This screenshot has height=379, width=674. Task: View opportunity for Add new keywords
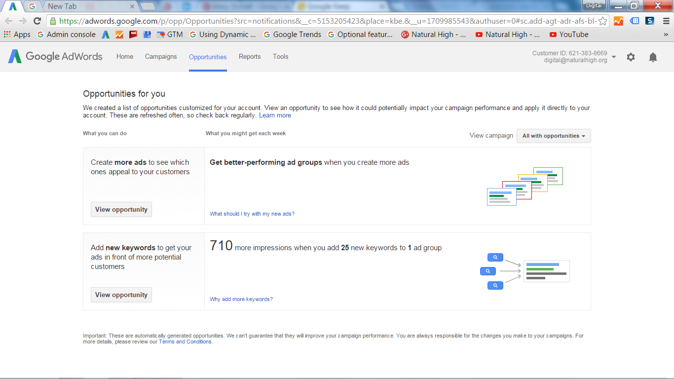point(121,295)
